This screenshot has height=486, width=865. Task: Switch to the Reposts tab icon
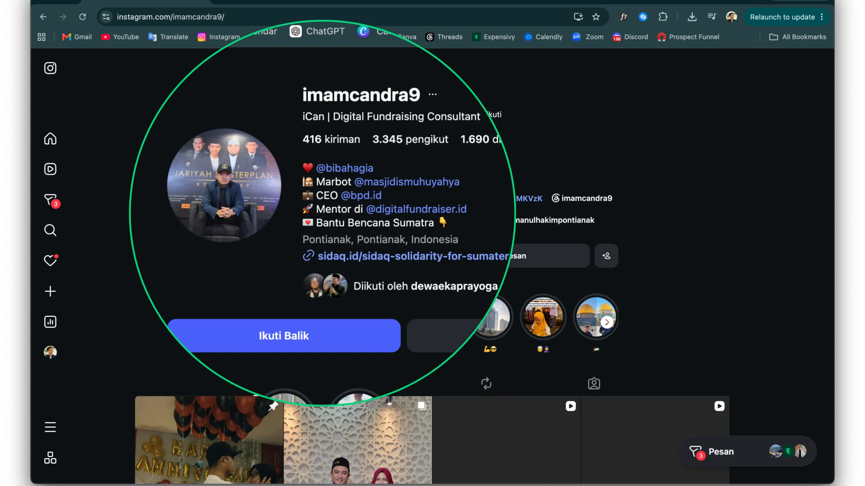(486, 383)
